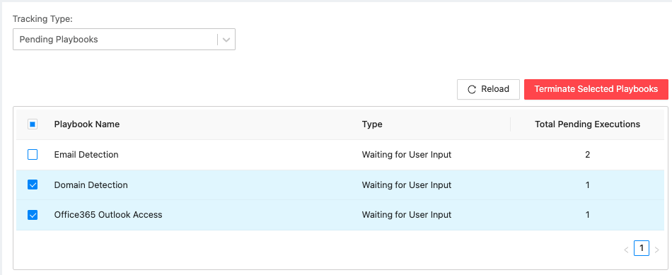Click the Type column header

tap(372, 124)
